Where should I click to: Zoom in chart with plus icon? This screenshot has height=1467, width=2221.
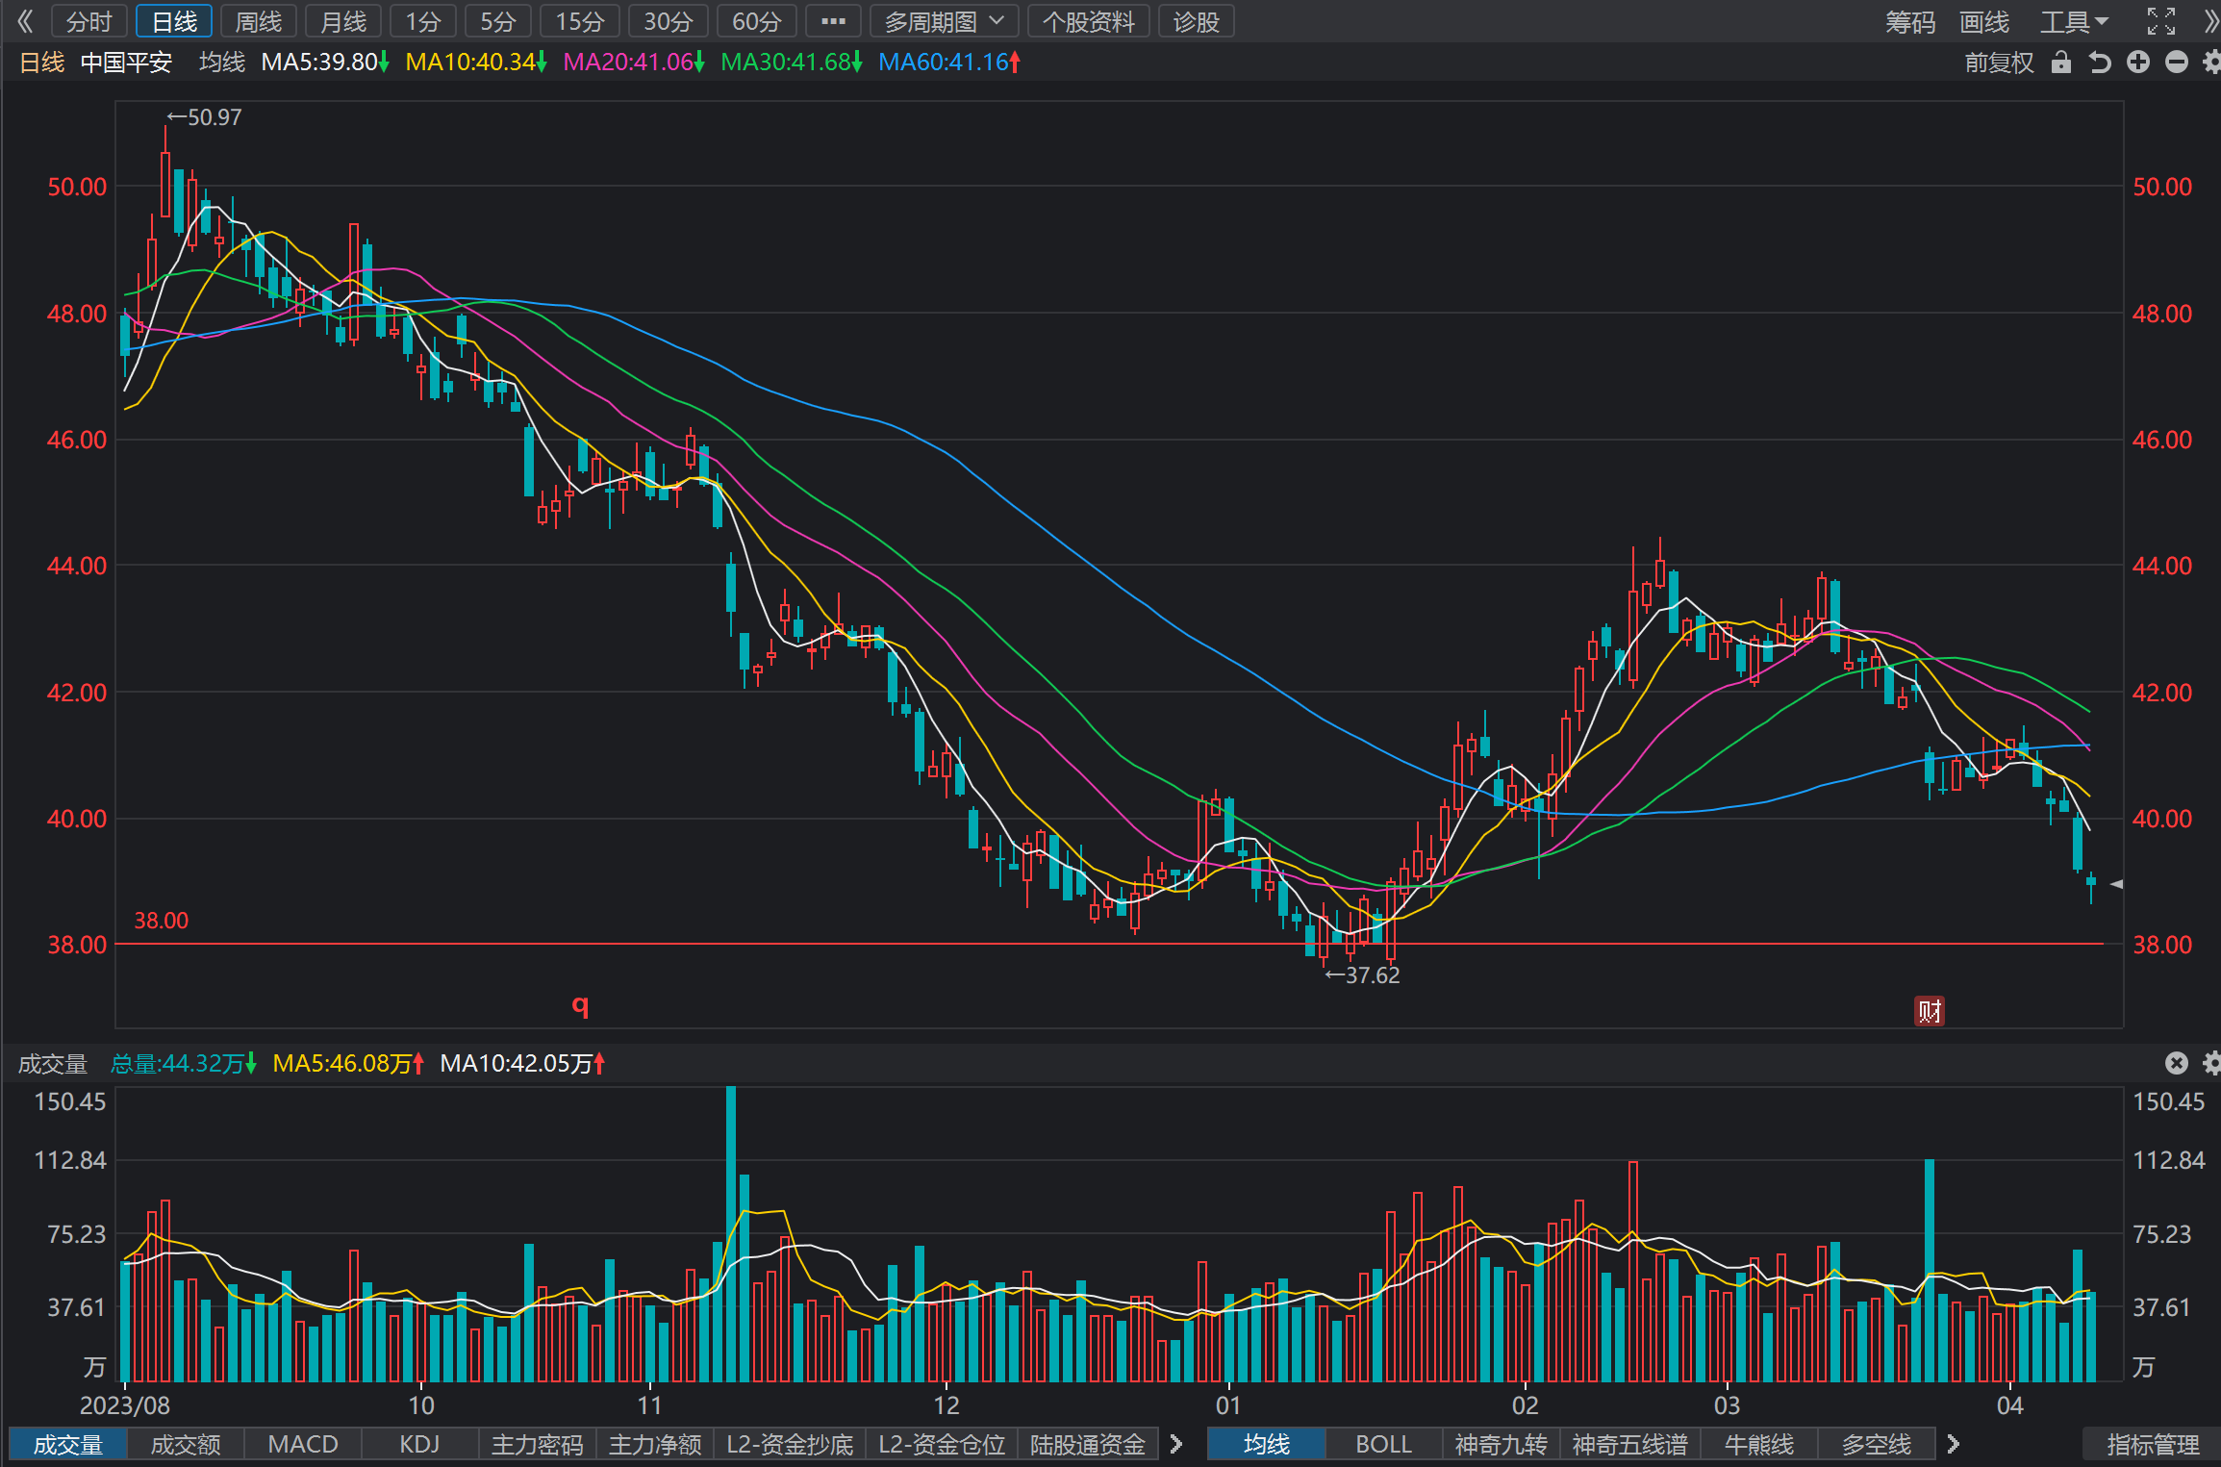coord(2138,63)
